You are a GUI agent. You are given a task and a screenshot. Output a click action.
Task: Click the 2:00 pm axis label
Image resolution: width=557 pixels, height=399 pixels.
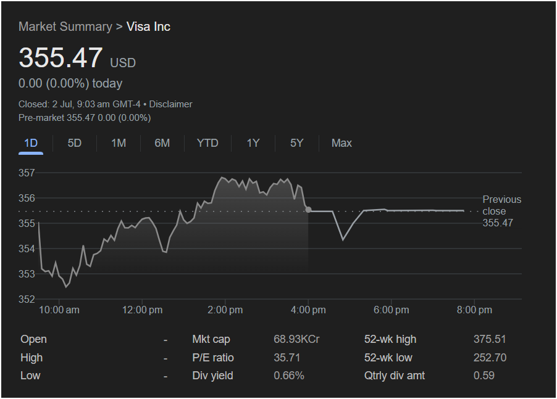pyautogui.click(x=225, y=310)
